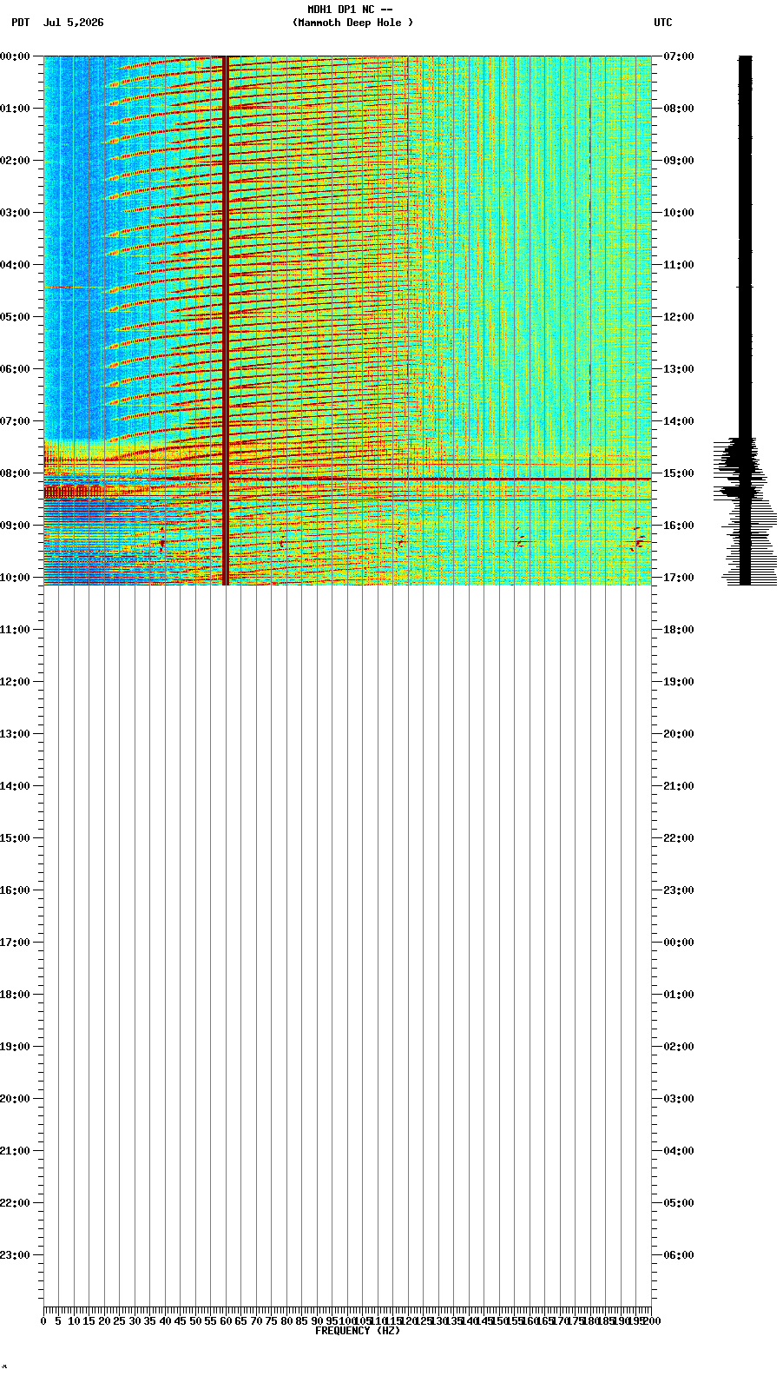The image size is (783, 1376).
Task: Click the 50 Hz frequency tick label
Action: click(x=195, y=1321)
